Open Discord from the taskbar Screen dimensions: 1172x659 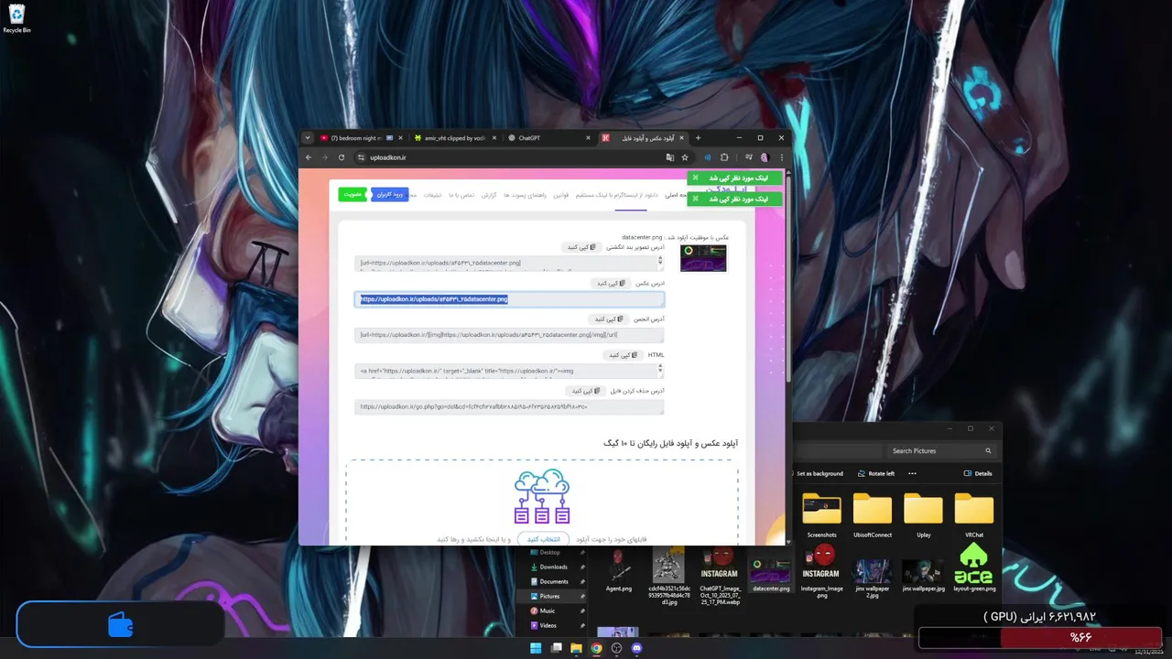(637, 648)
